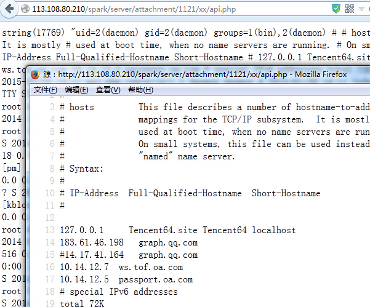Click the ws.tof.oa.com text on line 16

coord(151,267)
